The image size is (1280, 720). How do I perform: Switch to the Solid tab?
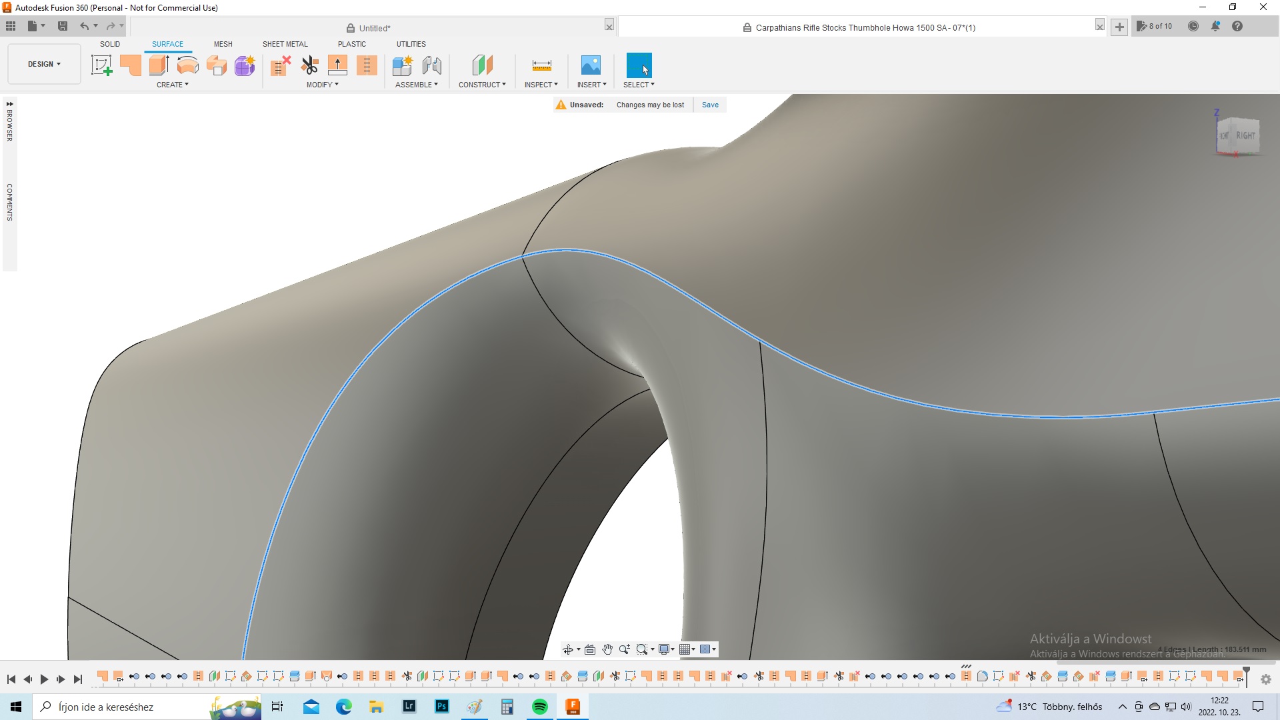pyautogui.click(x=110, y=44)
